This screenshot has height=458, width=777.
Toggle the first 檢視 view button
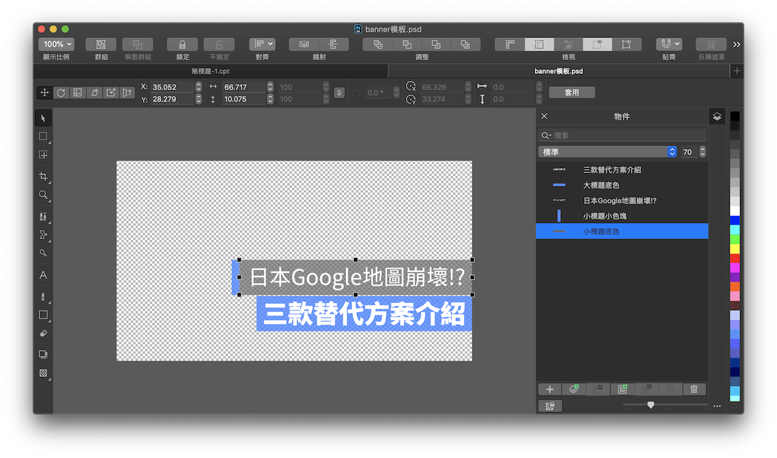510,44
